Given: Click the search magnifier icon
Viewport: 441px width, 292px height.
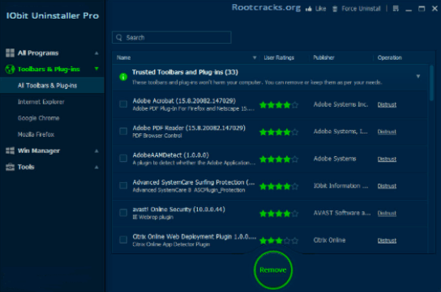Looking at the screenshot, I should 119,37.
